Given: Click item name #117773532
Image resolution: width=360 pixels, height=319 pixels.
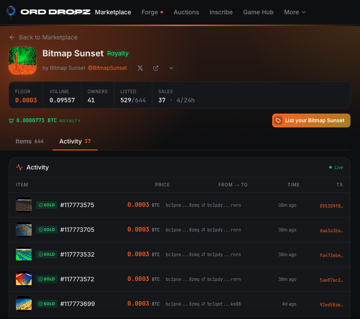Looking at the screenshot, I should pyautogui.click(x=77, y=254).
